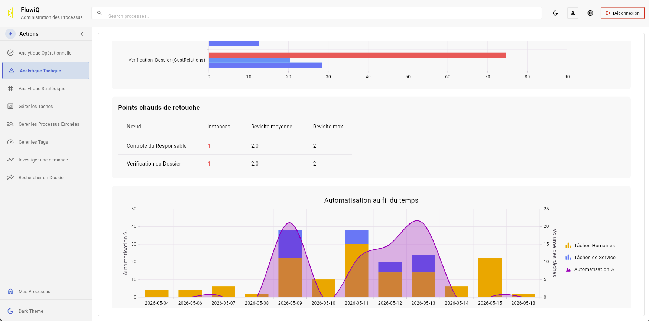Toggle Automatisation % legend entry
This screenshot has height=321, width=649.
tap(590, 269)
